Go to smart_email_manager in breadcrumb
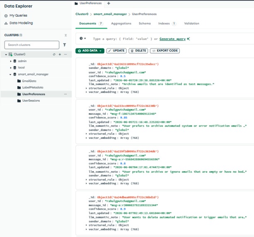Viewport: 254px width, 237px height. click(110, 14)
